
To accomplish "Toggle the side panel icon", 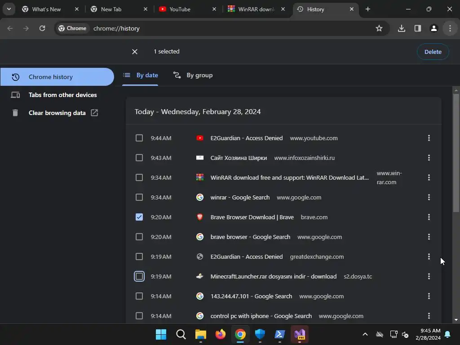I will [417, 28].
